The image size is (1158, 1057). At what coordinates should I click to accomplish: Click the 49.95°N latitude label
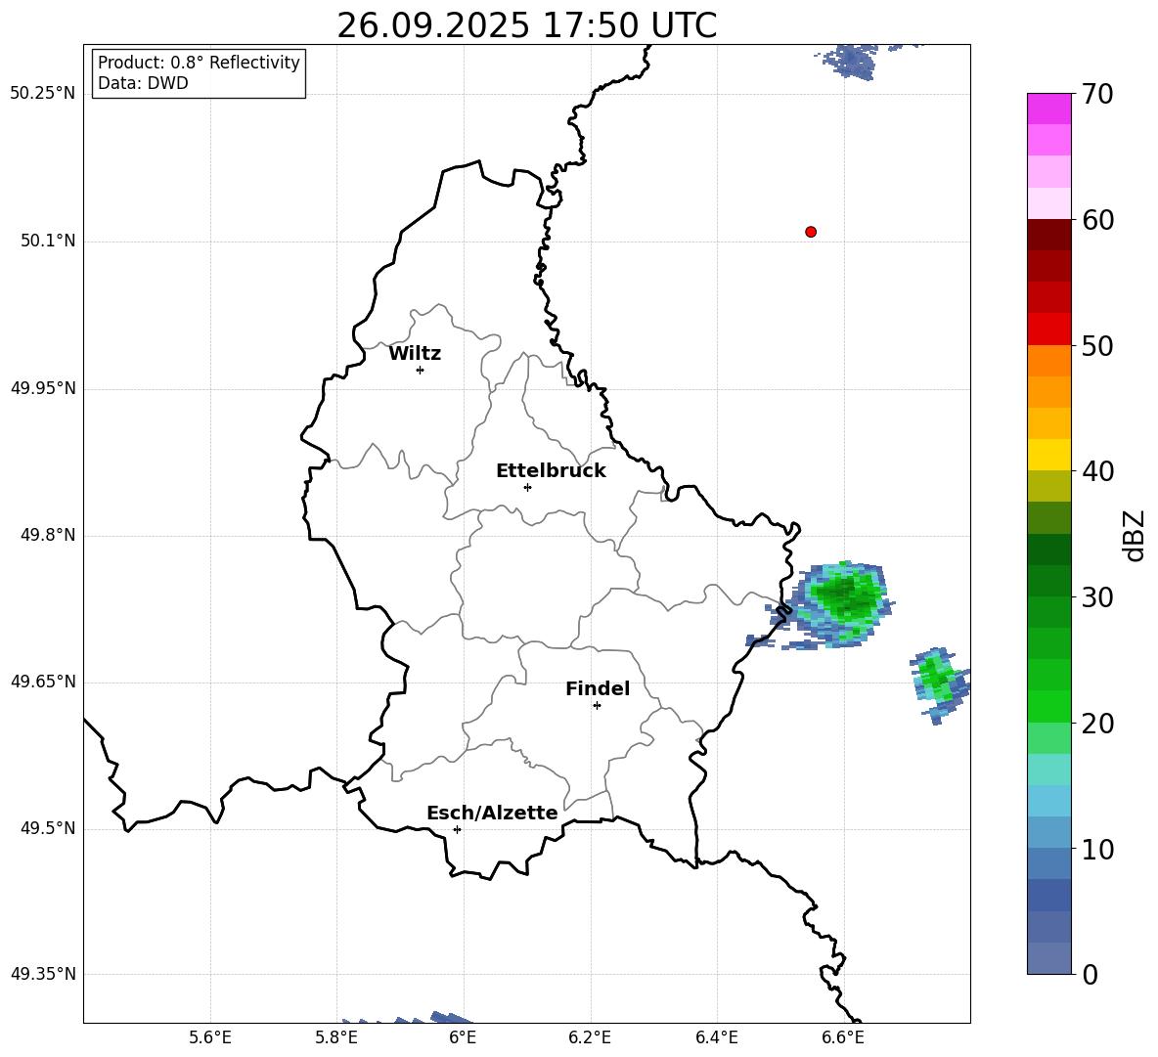[43, 388]
